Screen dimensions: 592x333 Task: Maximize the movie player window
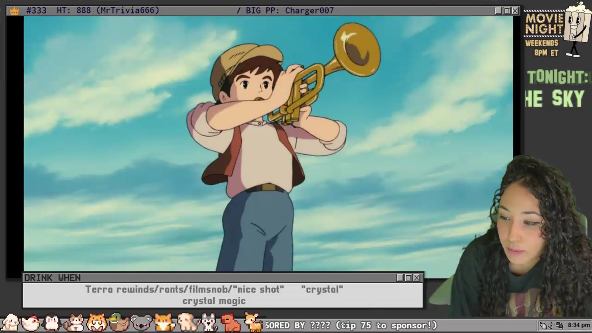pyautogui.click(x=507, y=11)
